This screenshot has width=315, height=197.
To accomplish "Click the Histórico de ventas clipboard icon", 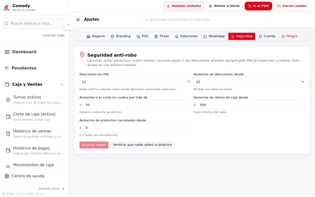I will (x=8, y=134).
